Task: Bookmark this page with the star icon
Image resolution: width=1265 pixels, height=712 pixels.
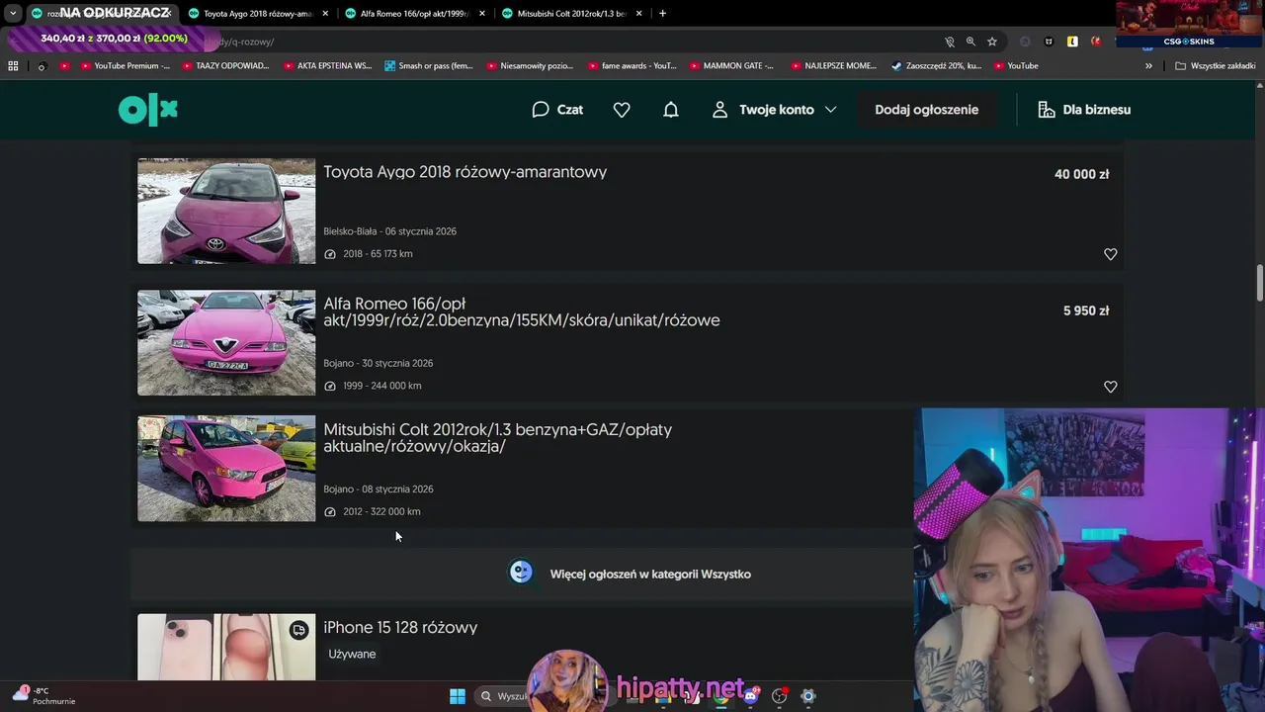Action: point(992,42)
